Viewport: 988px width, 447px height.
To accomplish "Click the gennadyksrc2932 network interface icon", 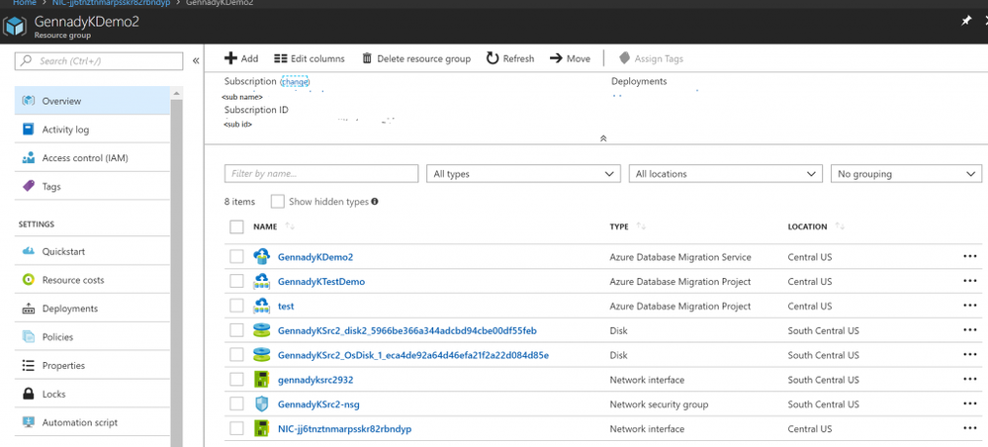I will (262, 380).
